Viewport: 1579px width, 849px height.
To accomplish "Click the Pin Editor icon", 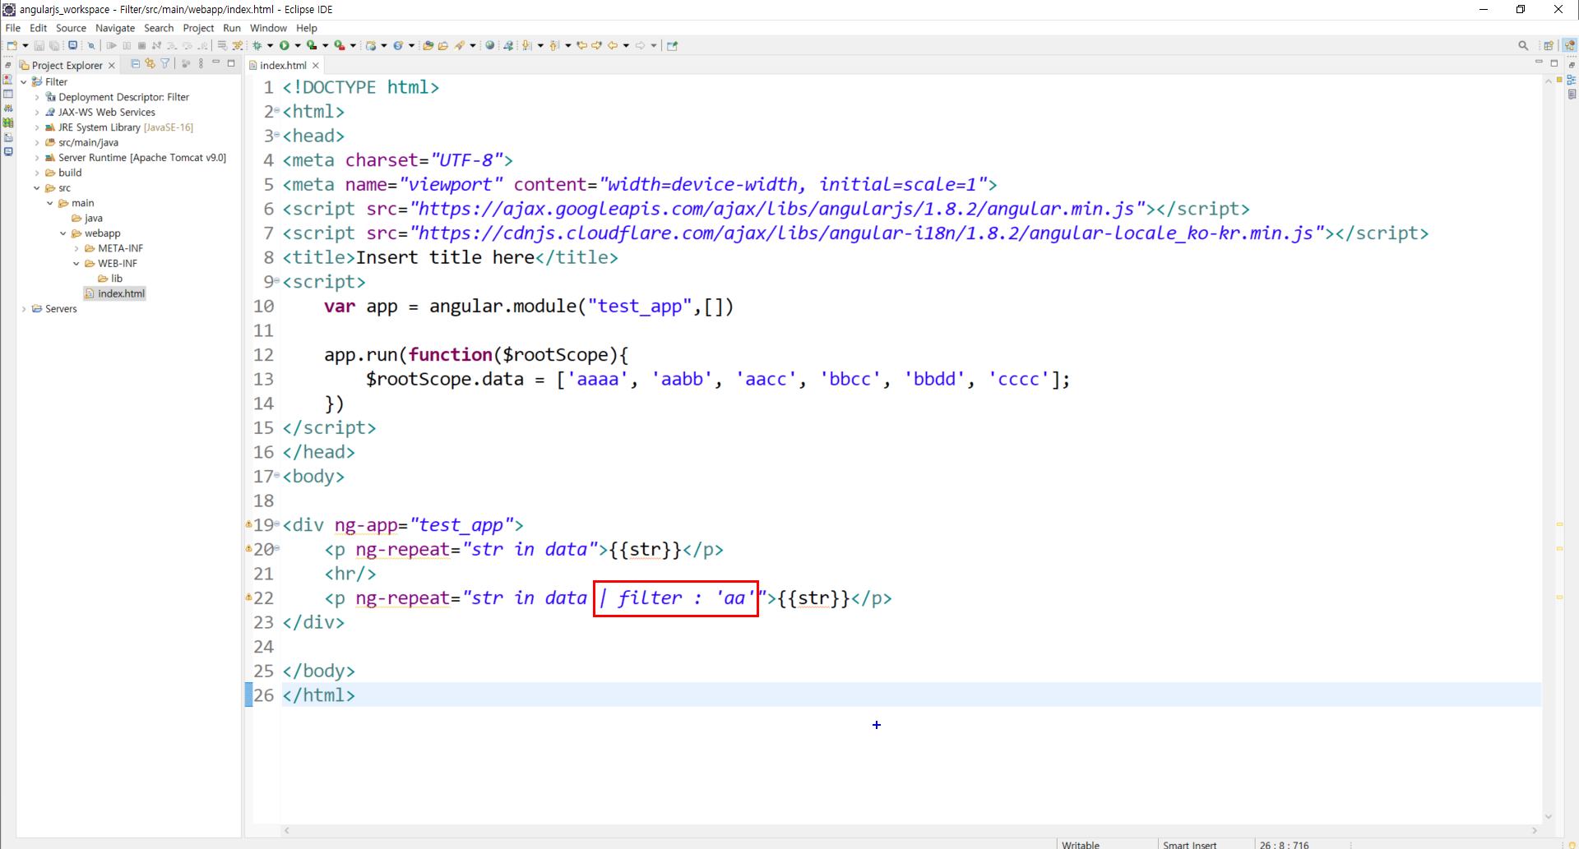I will [x=672, y=46].
